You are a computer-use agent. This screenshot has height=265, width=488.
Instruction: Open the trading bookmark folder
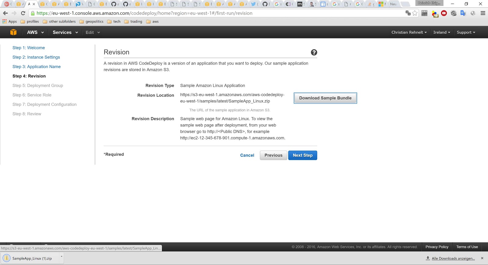[x=133, y=21]
